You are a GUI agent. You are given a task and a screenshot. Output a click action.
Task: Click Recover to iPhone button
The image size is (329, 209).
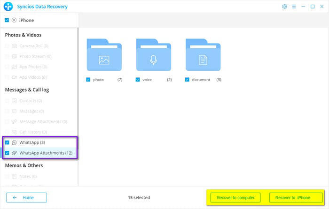(x=293, y=197)
